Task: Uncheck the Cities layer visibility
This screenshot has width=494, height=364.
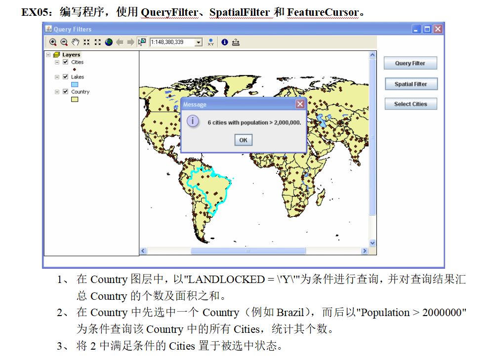Action: [65, 62]
